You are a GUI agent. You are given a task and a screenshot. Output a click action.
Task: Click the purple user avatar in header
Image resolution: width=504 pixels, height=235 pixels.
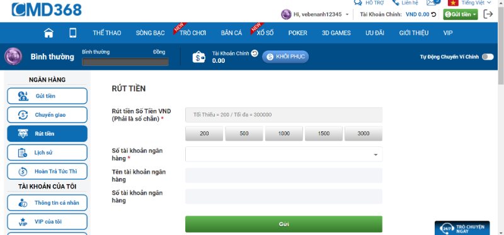[286, 14]
